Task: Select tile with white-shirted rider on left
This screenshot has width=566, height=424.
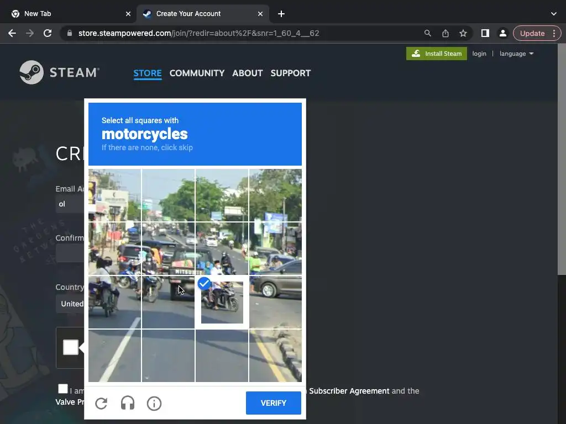Action: 115,302
